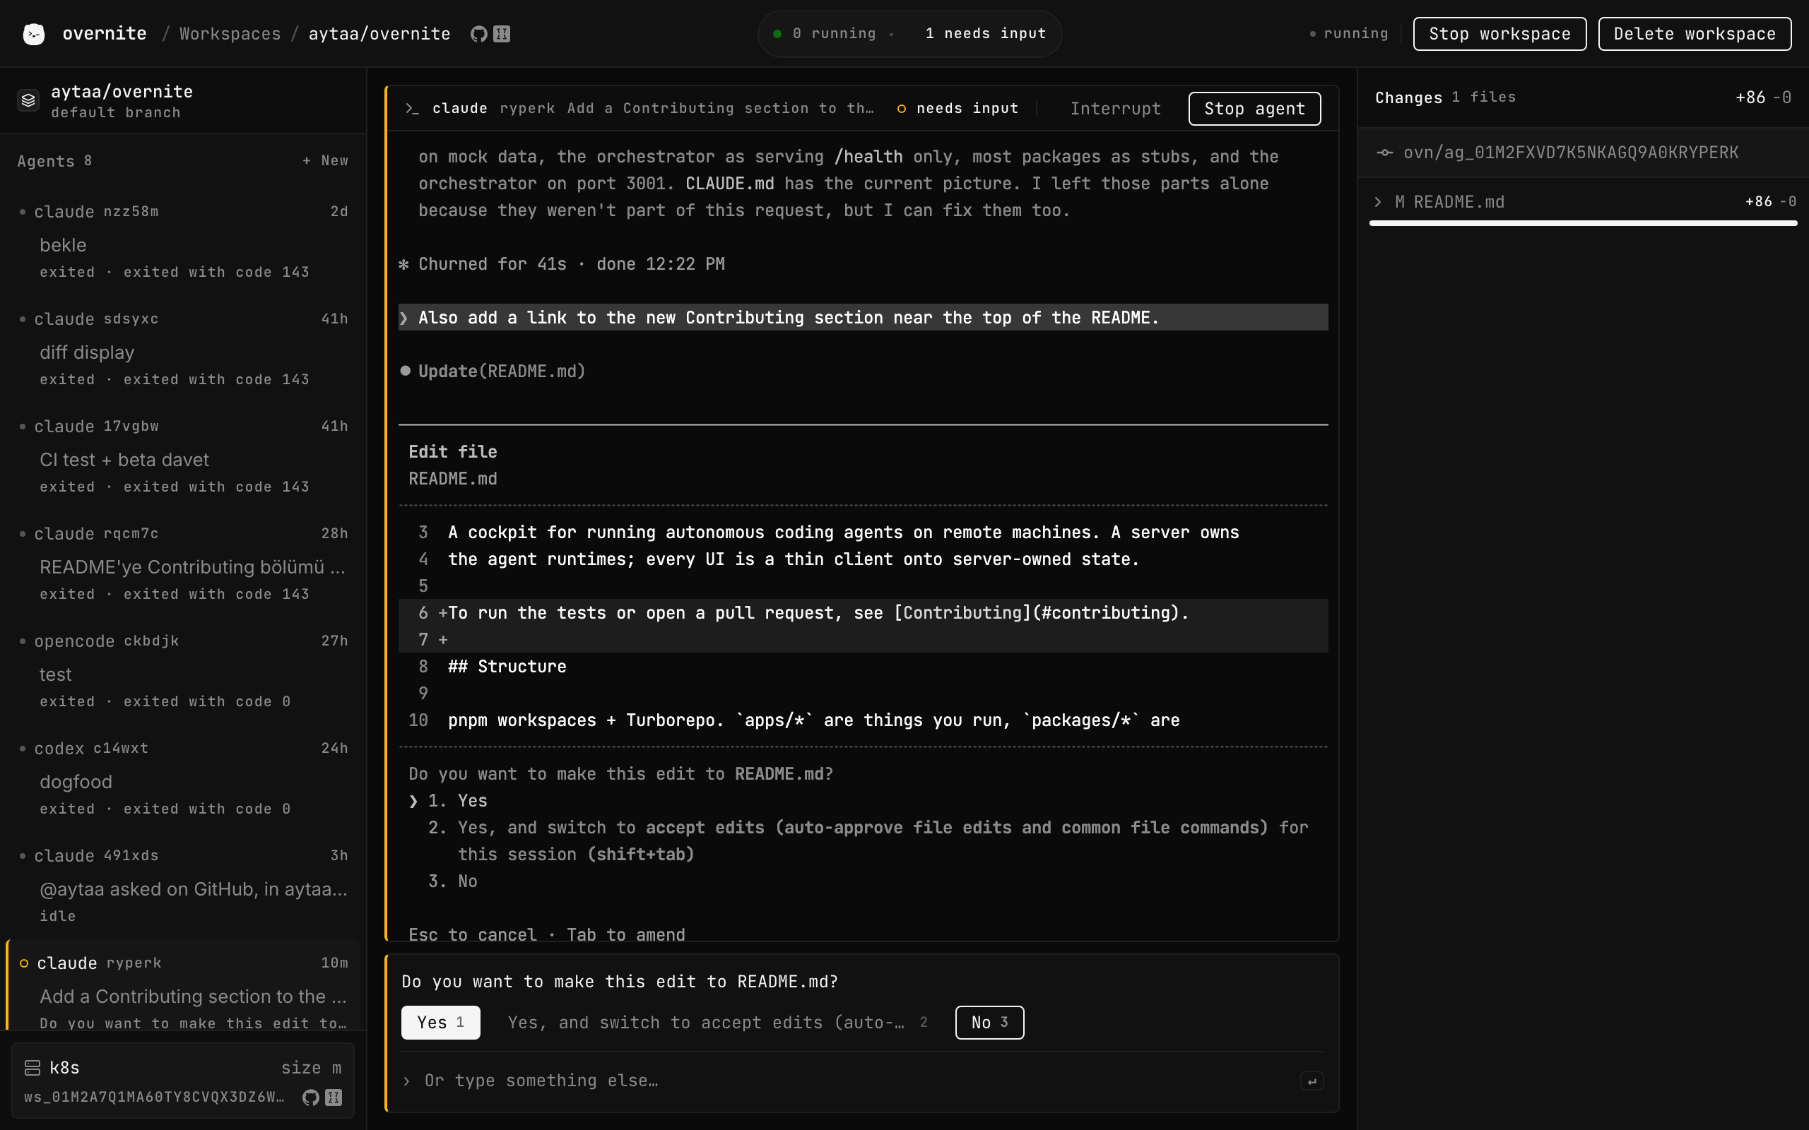Expand the M README.md changed file row
Viewport: 1809px width, 1130px height.
[x=1584, y=202]
